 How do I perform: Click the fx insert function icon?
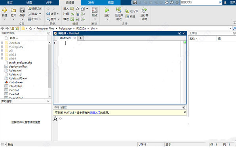(78, 9)
